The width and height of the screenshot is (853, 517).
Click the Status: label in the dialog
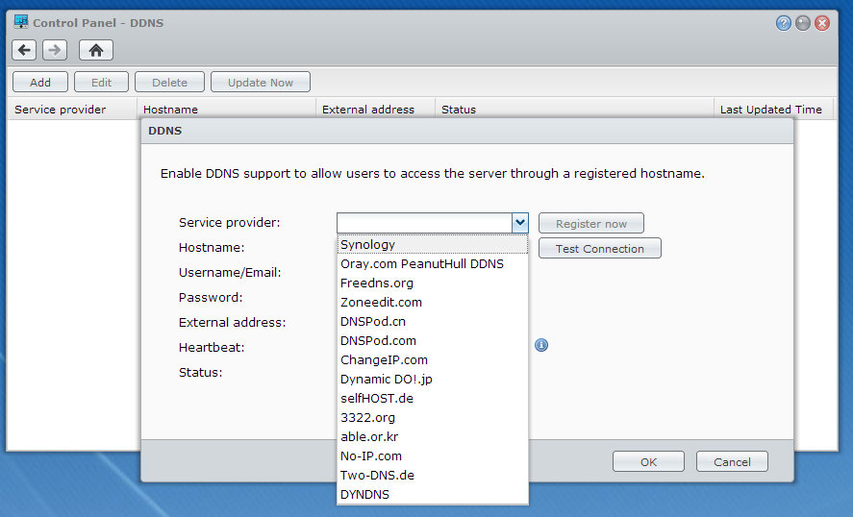coord(200,373)
